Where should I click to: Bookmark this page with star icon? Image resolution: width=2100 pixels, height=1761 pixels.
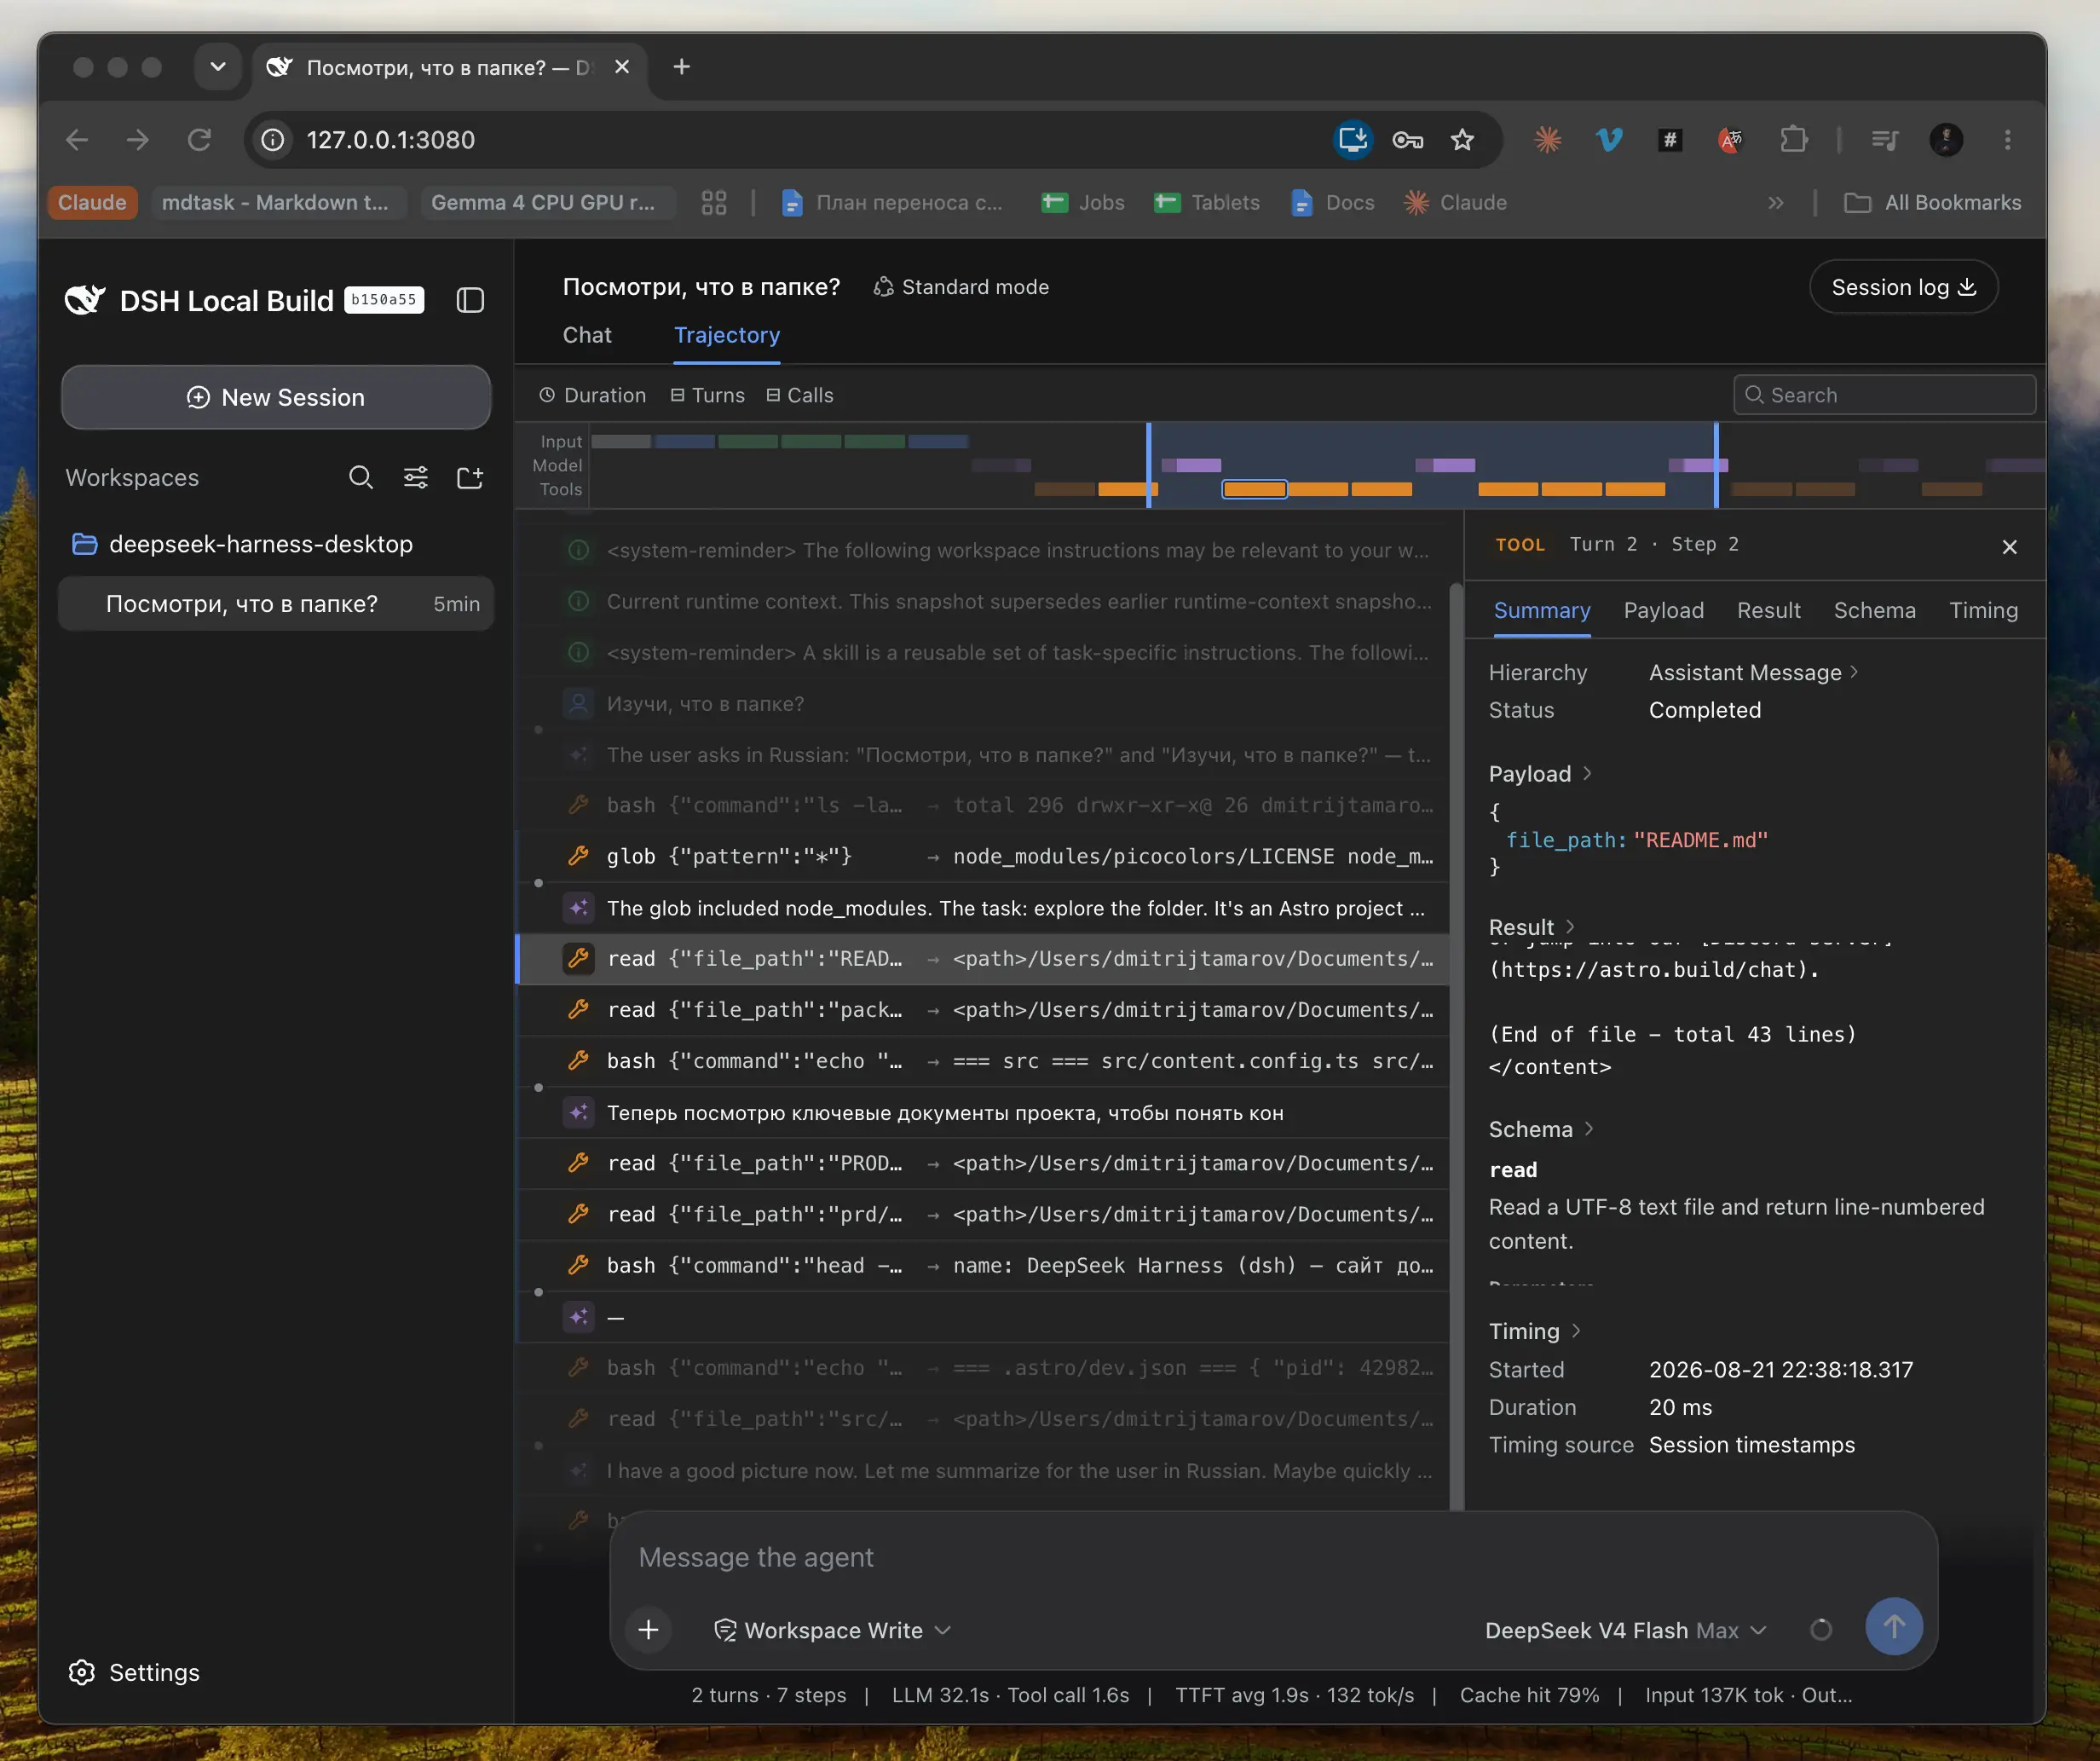click(x=1462, y=140)
